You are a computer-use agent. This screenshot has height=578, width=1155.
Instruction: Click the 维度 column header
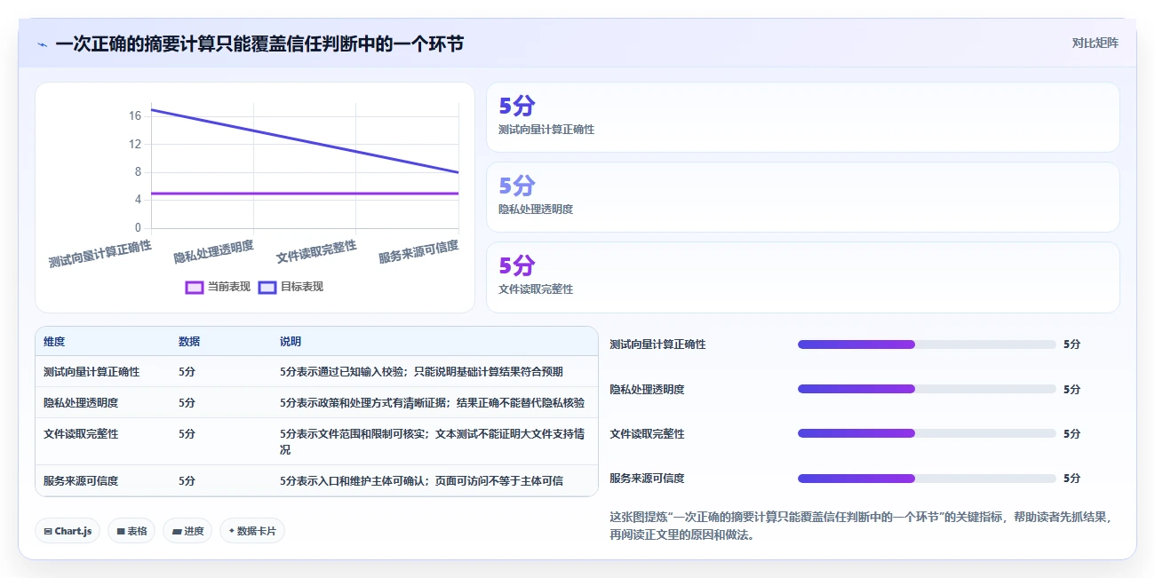coord(54,342)
